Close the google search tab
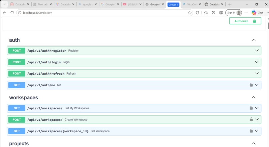The image size is (269, 147). pyautogui.click(x=96, y=4)
